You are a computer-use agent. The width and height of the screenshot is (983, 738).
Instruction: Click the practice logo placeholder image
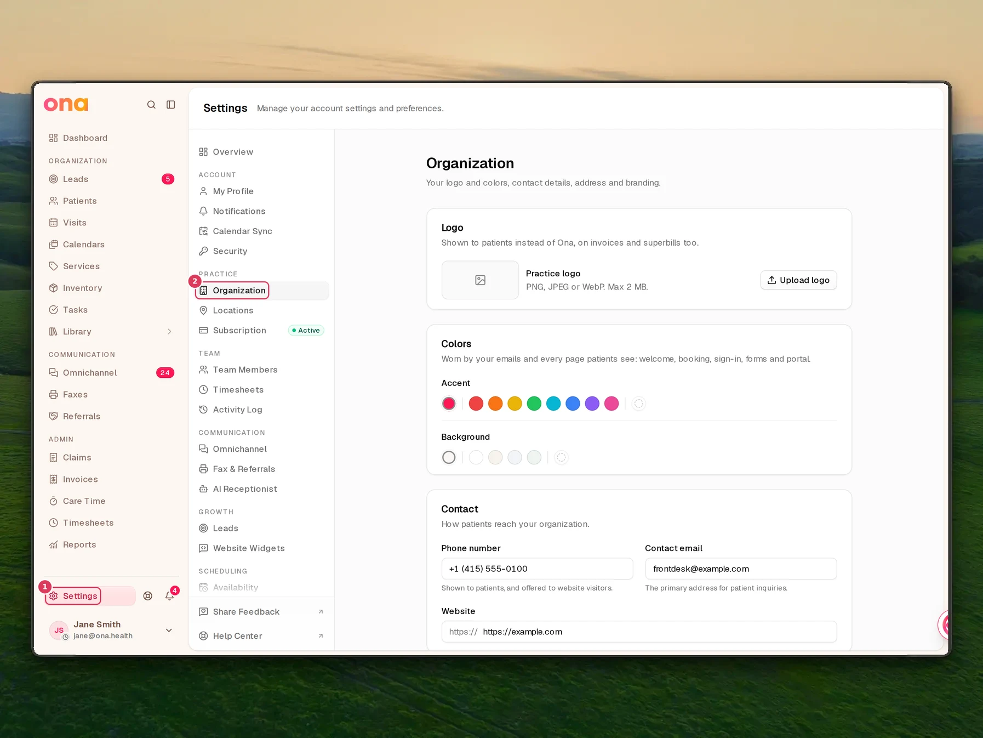480,280
